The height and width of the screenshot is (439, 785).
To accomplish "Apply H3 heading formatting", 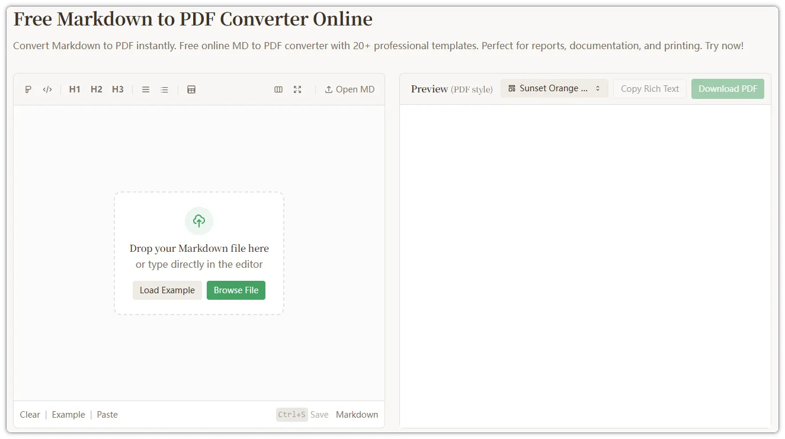I will coord(117,89).
